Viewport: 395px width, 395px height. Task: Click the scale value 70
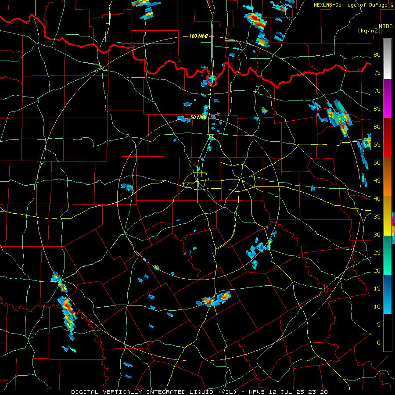click(x=377, y=91)
